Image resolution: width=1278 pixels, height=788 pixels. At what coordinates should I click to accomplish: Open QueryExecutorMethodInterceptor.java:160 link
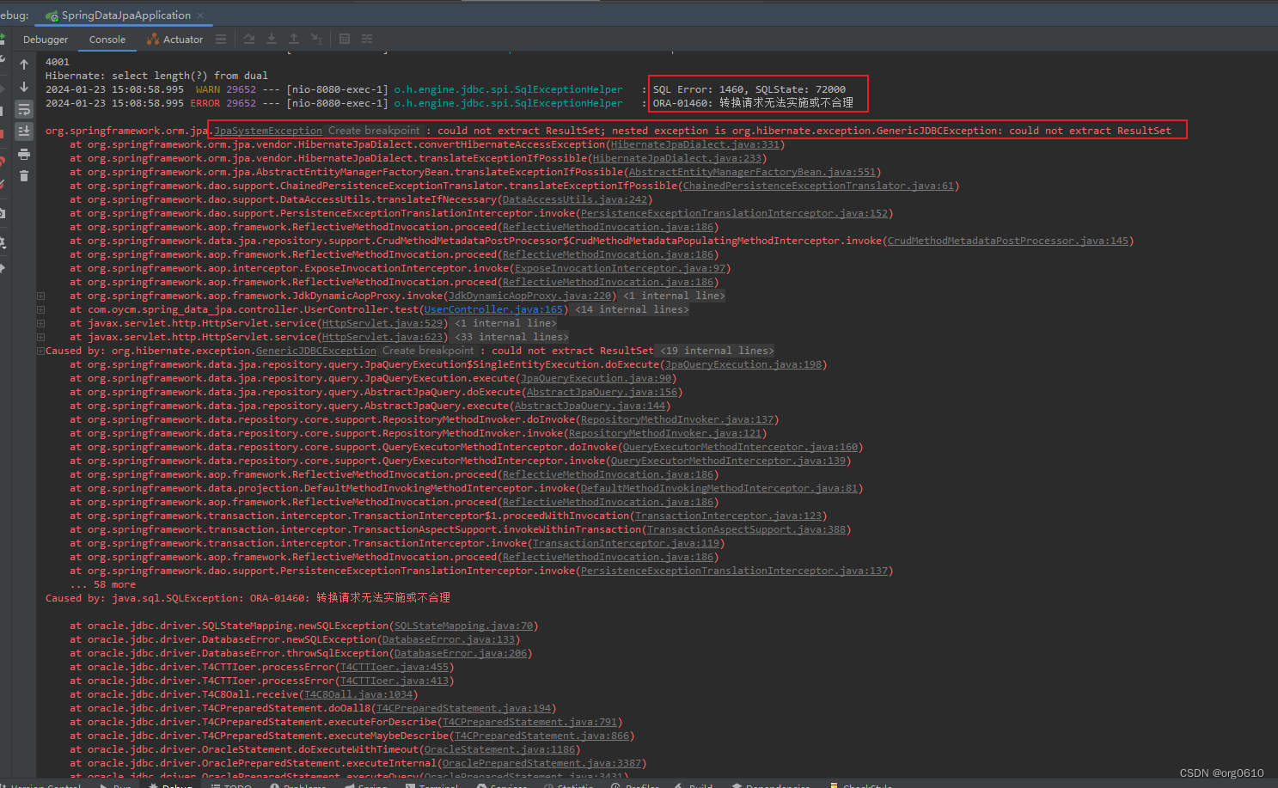point(740,447)
